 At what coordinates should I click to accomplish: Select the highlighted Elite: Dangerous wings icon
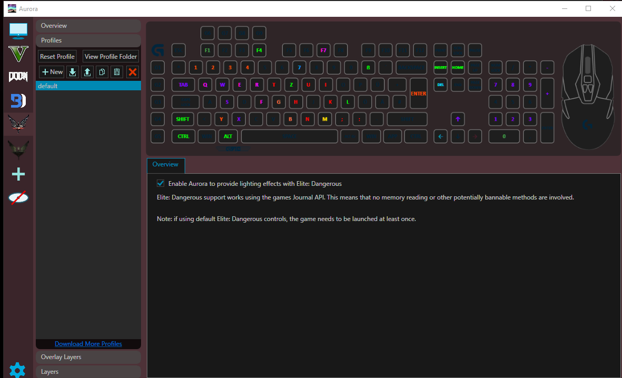(x=18, y=124)
